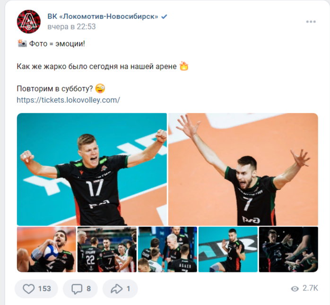Click the post timestamp вчера в 22:53

(71, 27)
